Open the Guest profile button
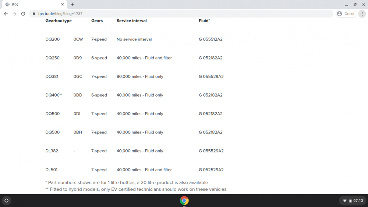This screenshot has height=207, width=368. pyautogui.click(x=346, y=14)
